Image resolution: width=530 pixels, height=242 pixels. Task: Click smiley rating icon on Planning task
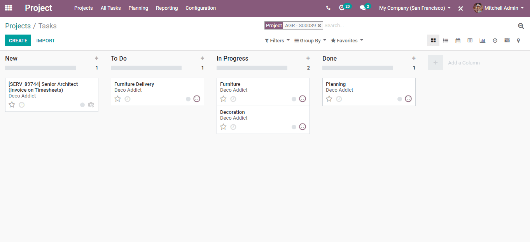(408, 99)
